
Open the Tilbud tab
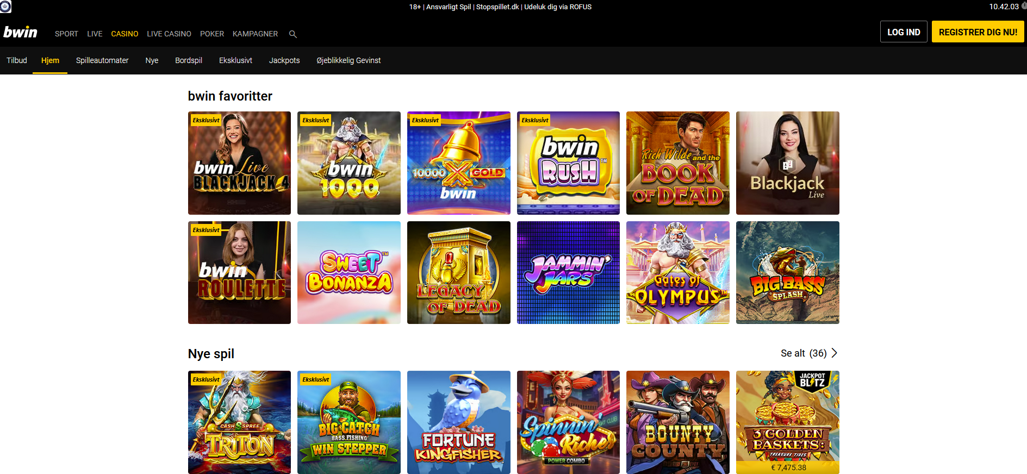[17, 60]
